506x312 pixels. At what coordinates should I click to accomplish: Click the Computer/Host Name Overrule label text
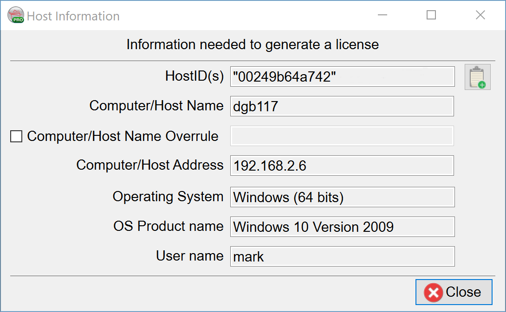(x=123, y=136)
